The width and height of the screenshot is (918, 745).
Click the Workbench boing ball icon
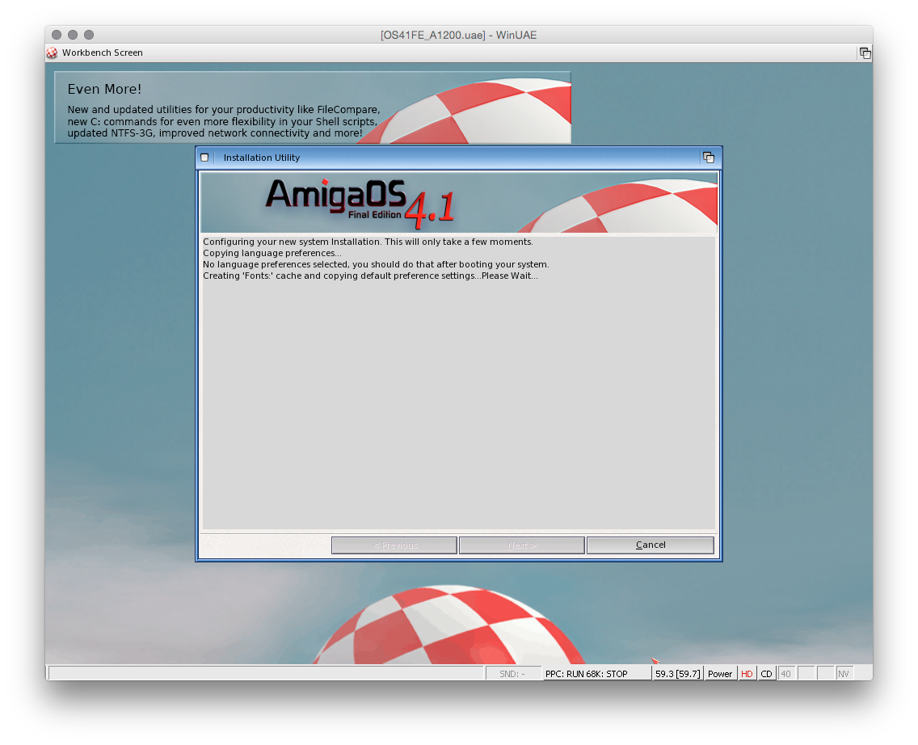point(52,53)
